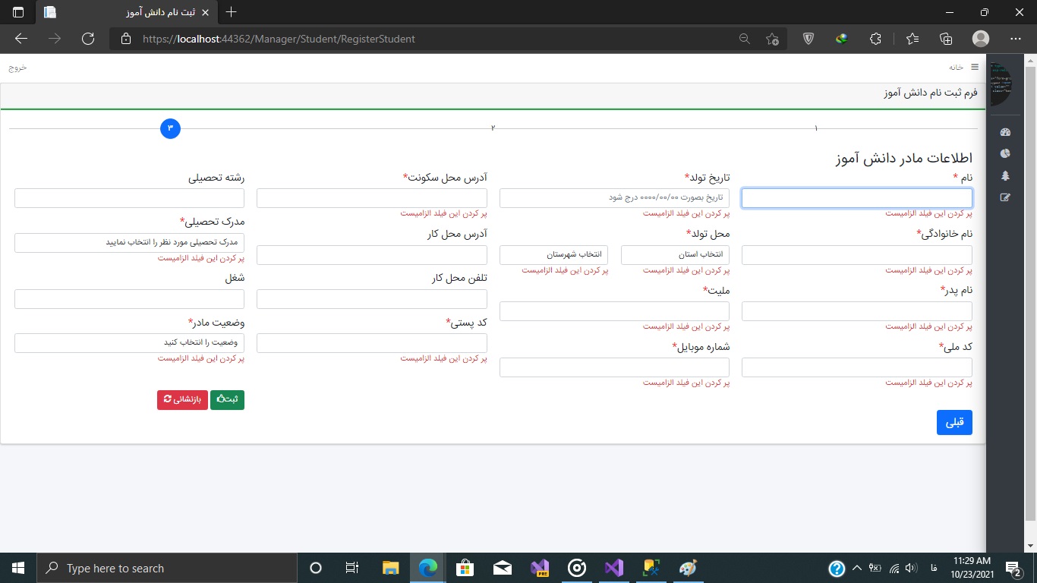1037x583 pixels.
Task: Click the blue قبلی previous button
Action: click(x=954, y=422)
